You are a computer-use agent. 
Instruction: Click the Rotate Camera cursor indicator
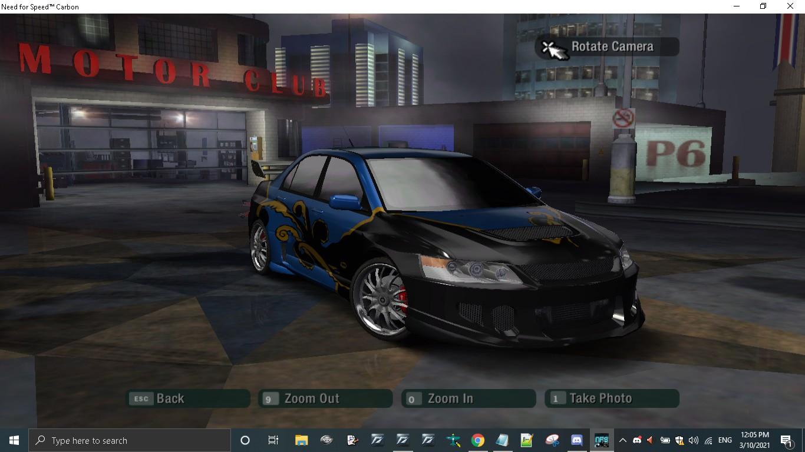607,47
